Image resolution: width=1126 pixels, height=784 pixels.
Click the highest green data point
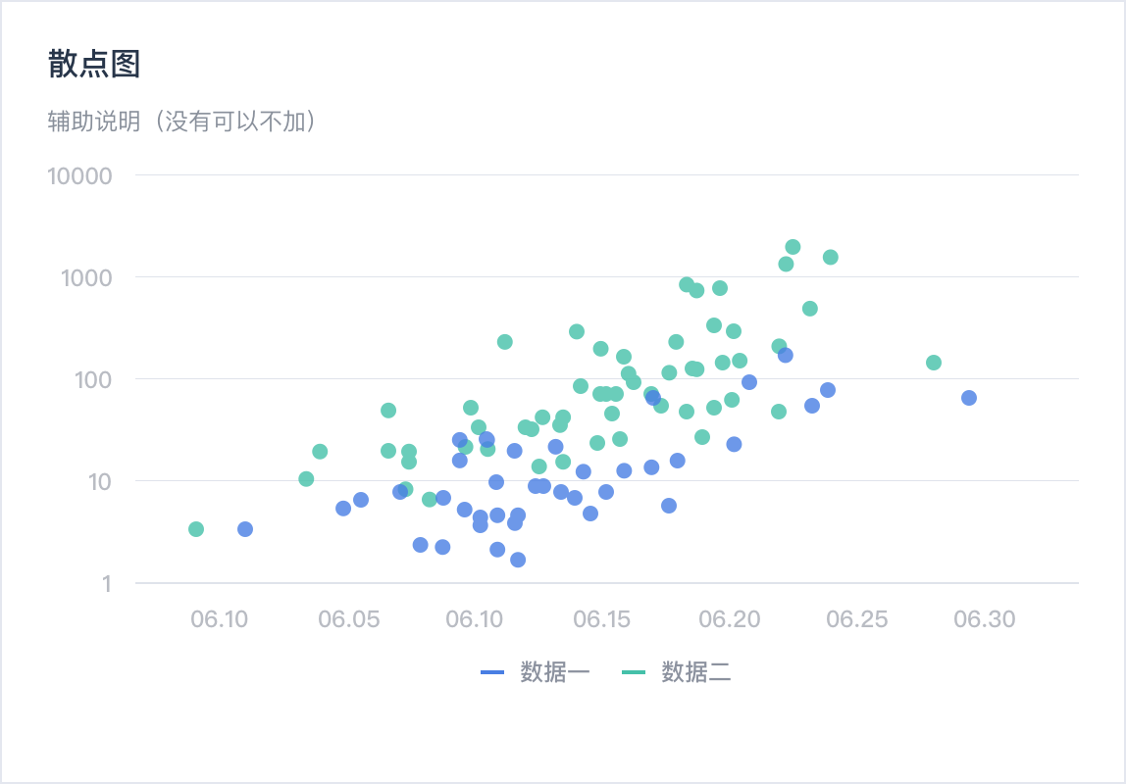click(x=793, y=247)
